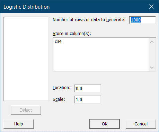The image size is (159, 132).
Task: Click the 'c34' entry text
Action: [58, 42]
